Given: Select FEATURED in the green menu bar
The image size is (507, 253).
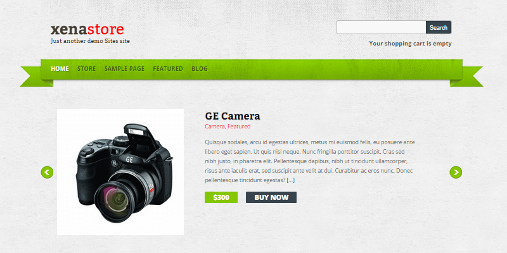Looking at the screenshot, I should point(168,69).
